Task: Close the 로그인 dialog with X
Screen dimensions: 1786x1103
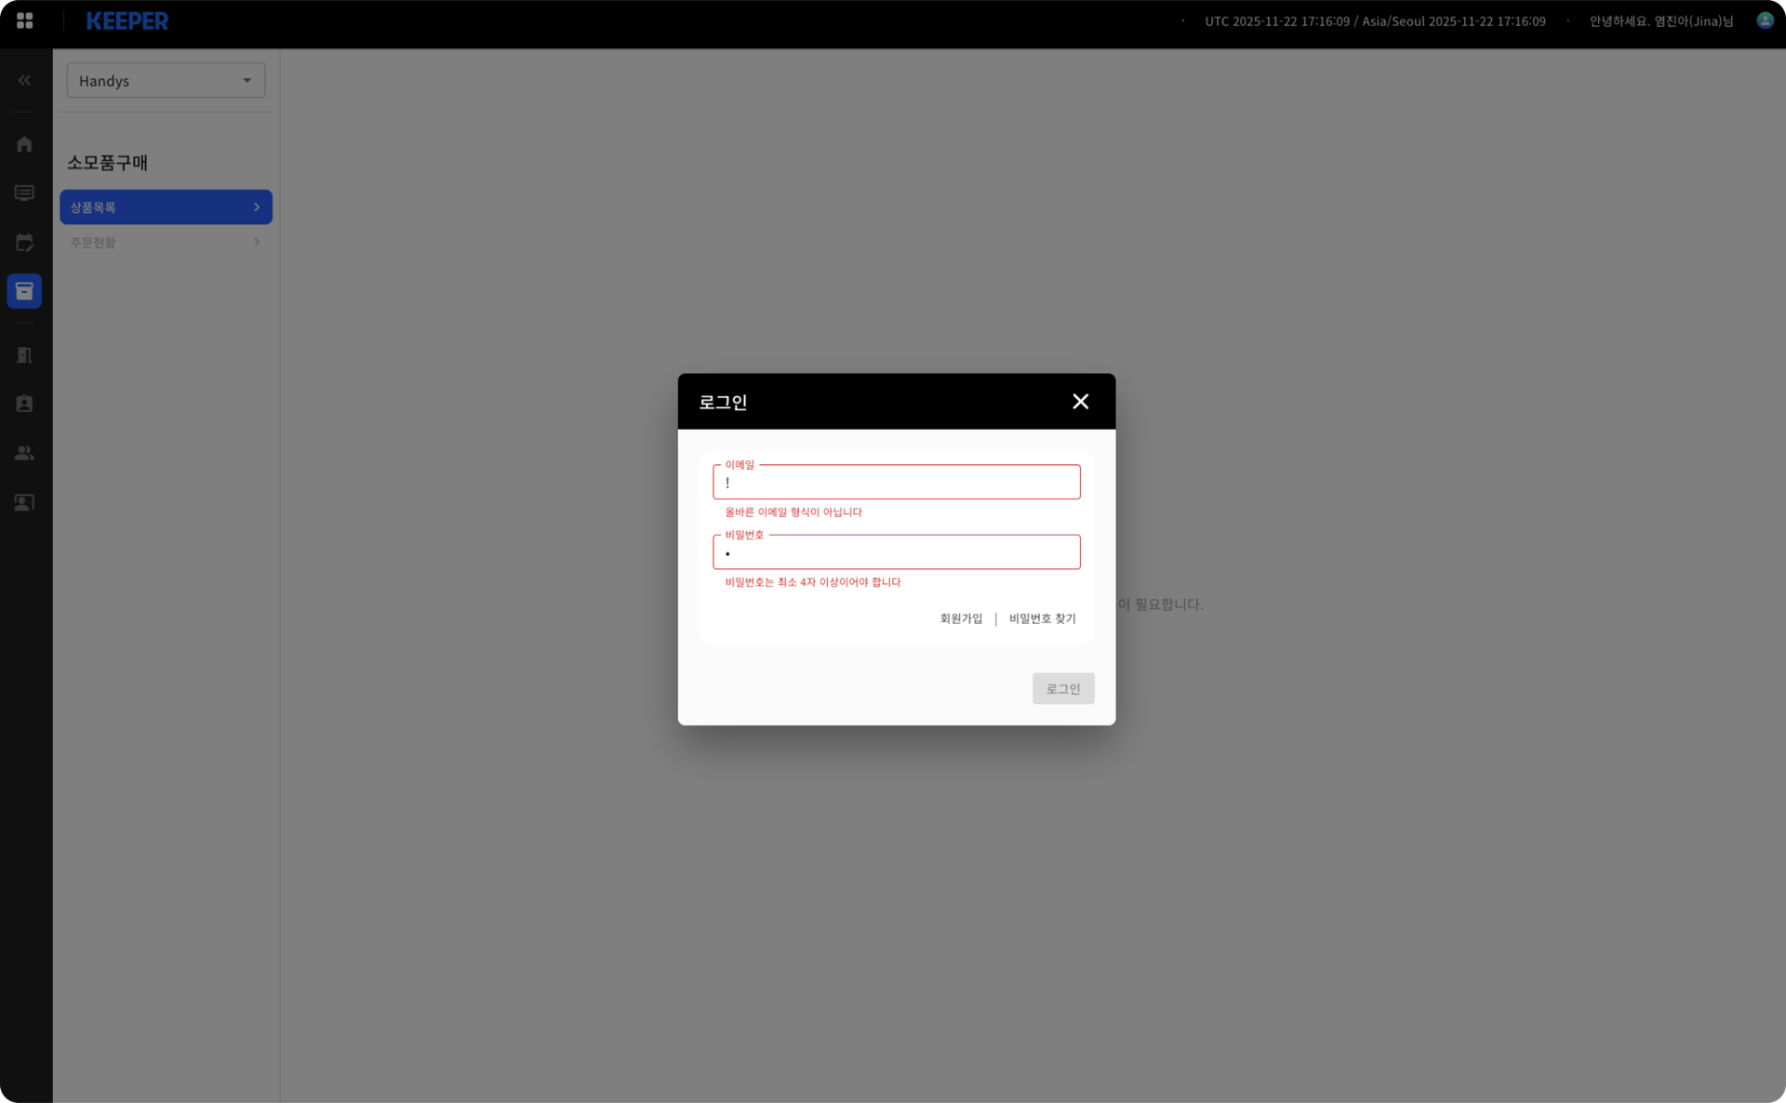Action: pos(1080,401)
